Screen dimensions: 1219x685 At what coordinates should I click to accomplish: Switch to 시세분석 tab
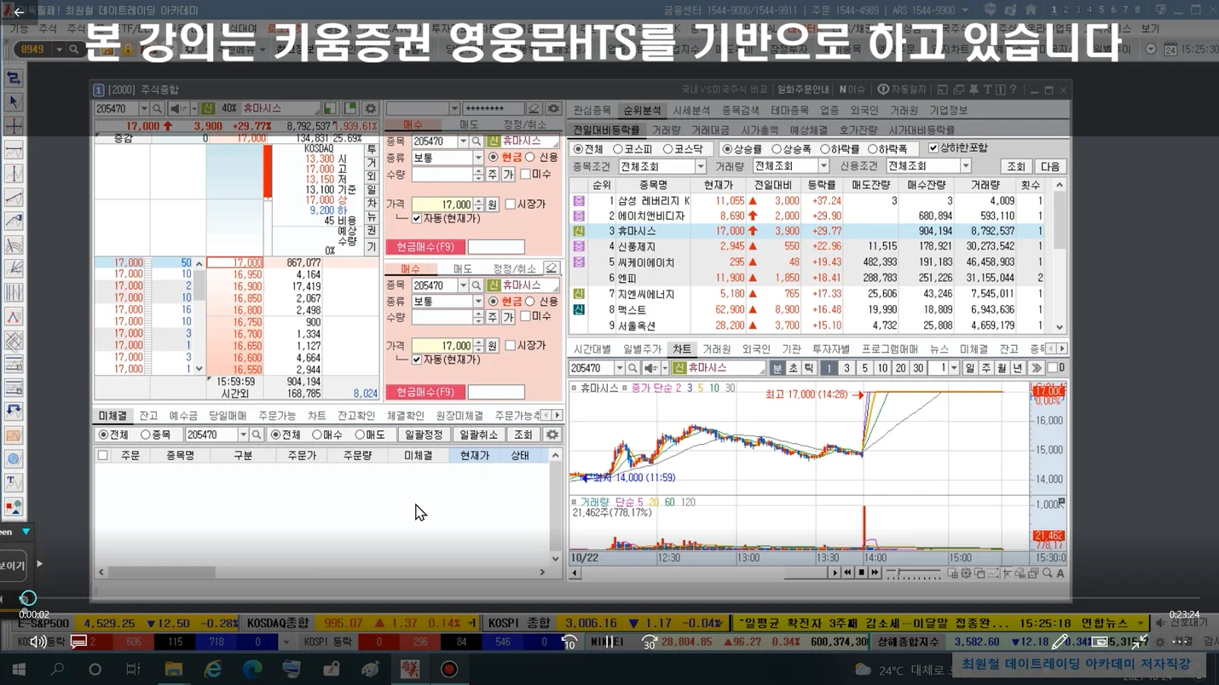point(691,110)
